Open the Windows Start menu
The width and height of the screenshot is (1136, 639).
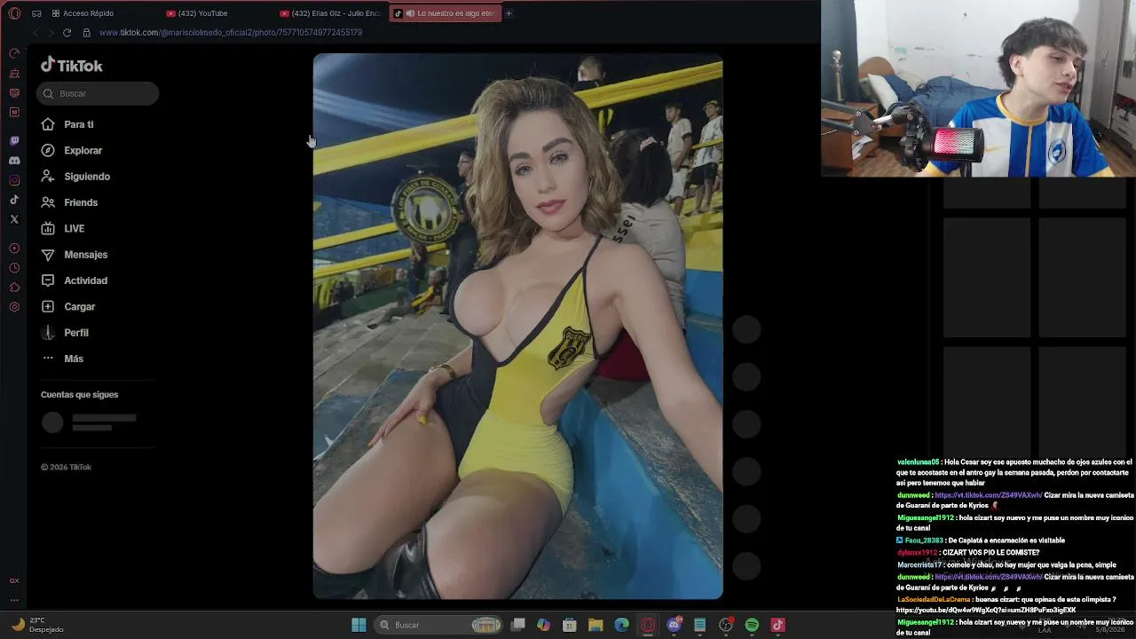(359, 625)
